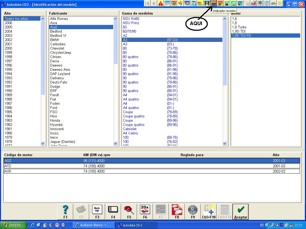This screenshot has height=229, width=306.
Task: Click the Indicador revisión toolbar icon
Action: [214, 3]
